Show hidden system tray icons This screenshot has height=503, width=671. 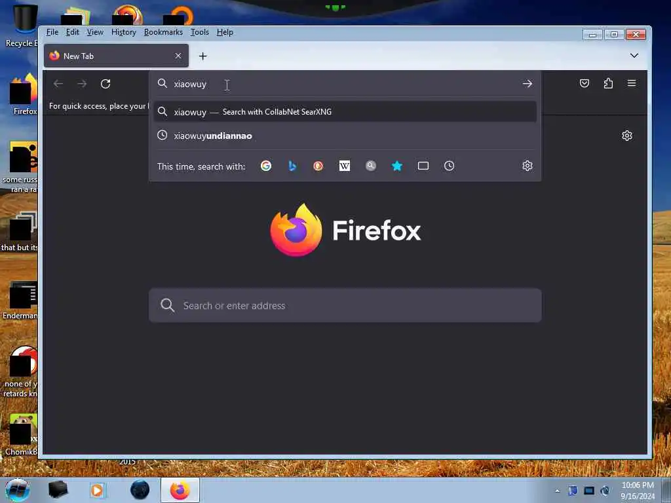[x=557, y=491]
